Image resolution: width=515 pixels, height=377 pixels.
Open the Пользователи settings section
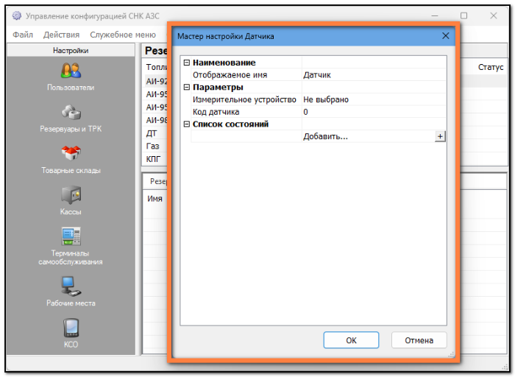pos(71,77)
